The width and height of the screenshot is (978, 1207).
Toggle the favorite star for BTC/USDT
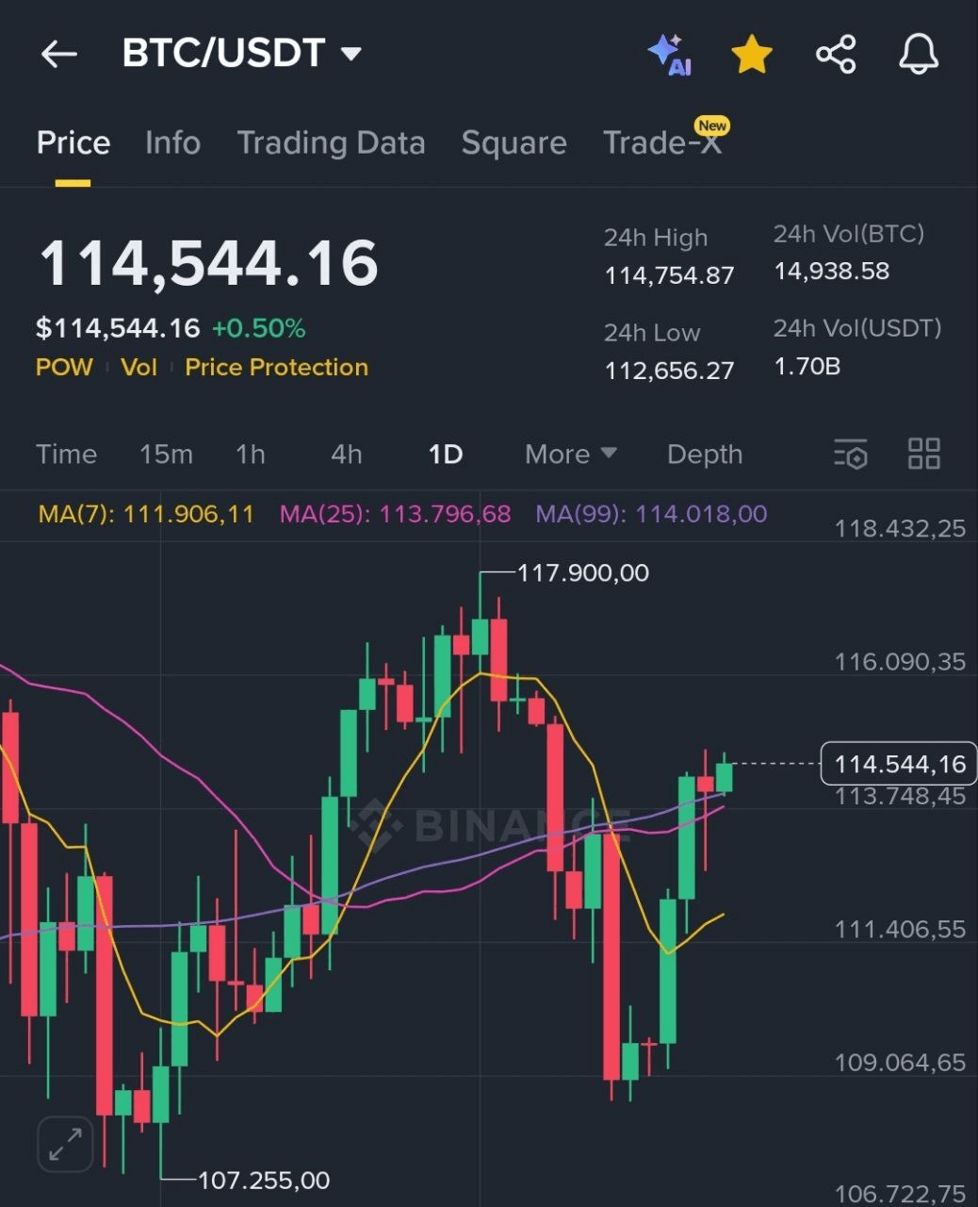pos(752,55)
